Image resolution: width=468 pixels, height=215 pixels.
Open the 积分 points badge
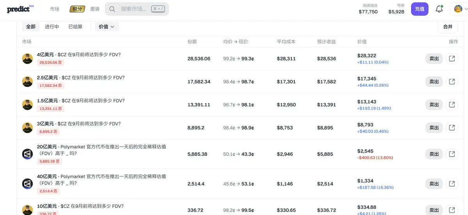78,9
